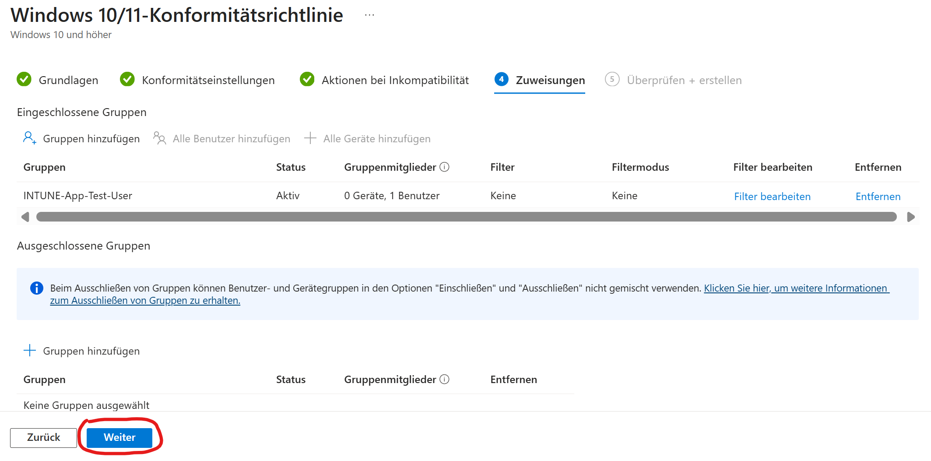Click the add-user icon for included groups
Viewport: 931px width, 461px height.
(x=29, y=138)
